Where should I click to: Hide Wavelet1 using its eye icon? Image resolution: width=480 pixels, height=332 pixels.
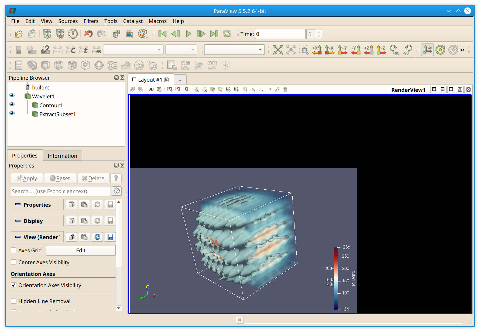pos(12,95)
